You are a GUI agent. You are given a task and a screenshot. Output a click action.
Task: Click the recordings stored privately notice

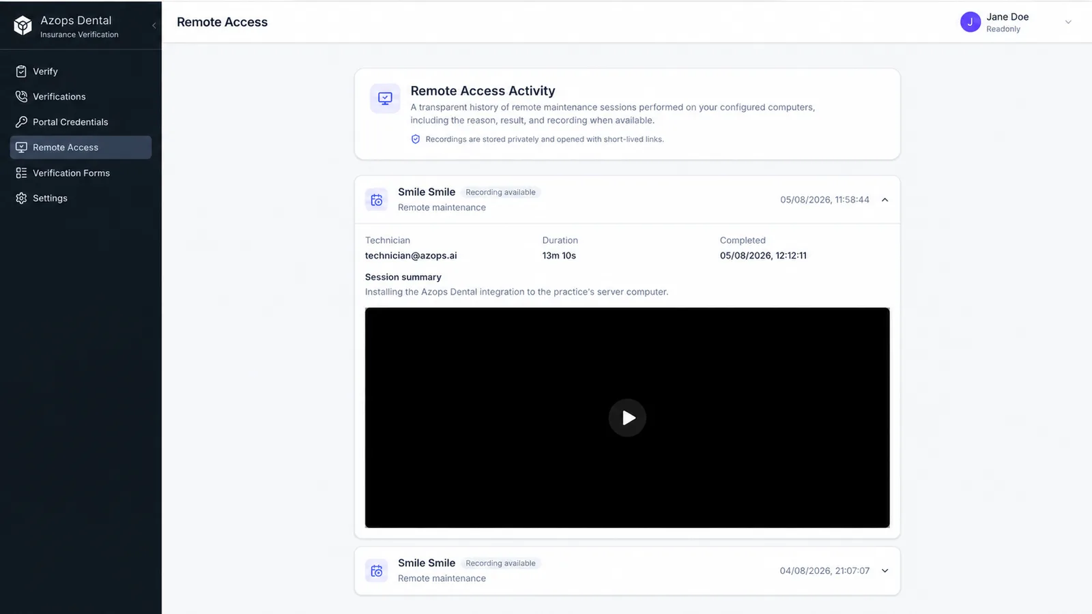(545, 139)
